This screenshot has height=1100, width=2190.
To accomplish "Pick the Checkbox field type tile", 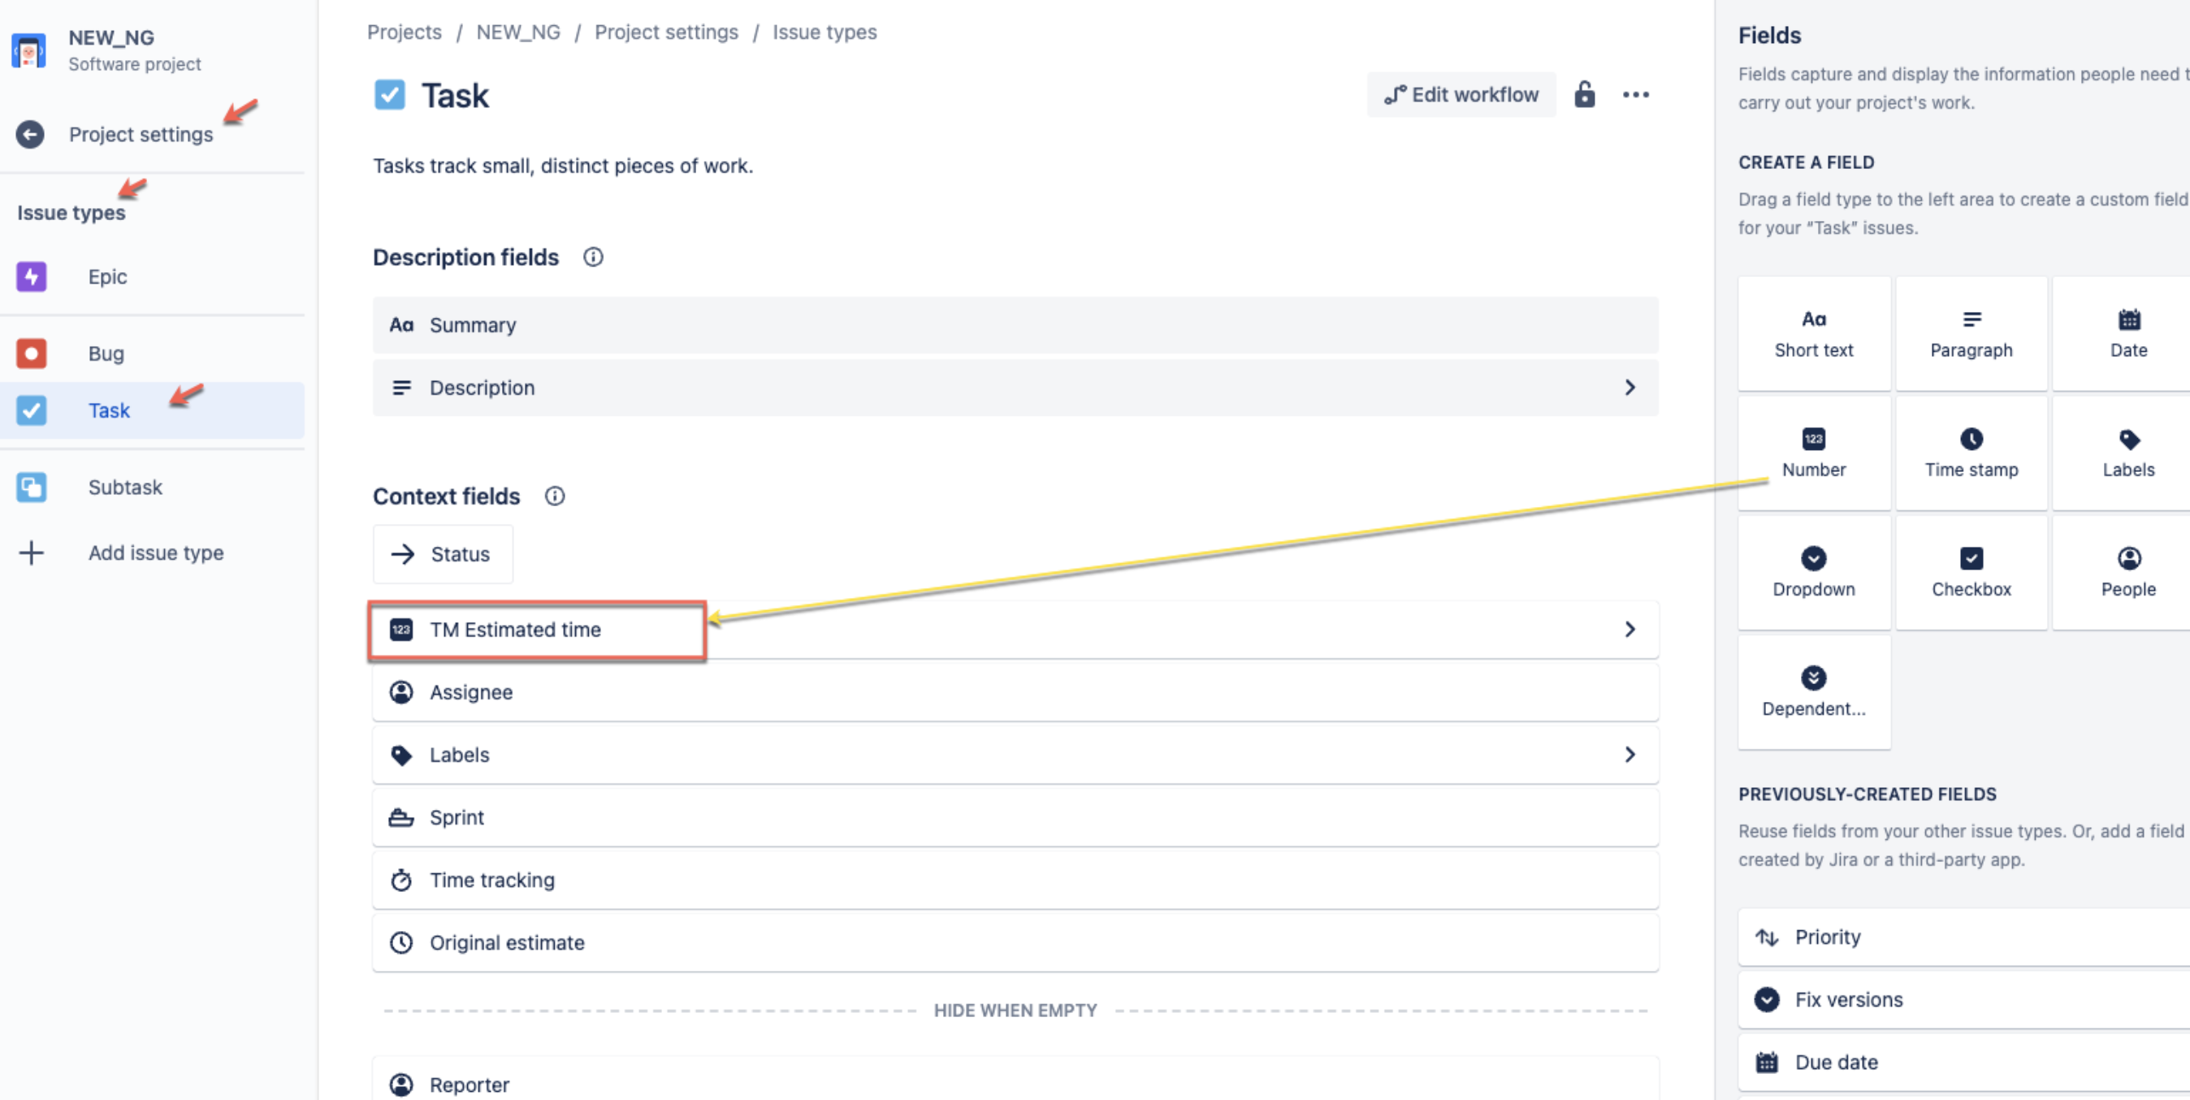I will pos(1971,572).
